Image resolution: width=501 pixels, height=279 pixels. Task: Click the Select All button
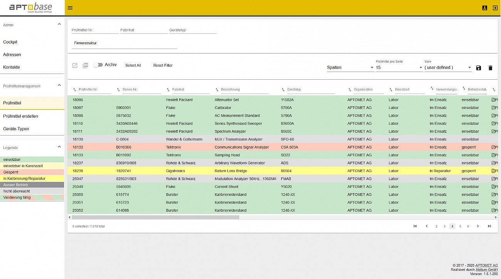click(133, 65)
